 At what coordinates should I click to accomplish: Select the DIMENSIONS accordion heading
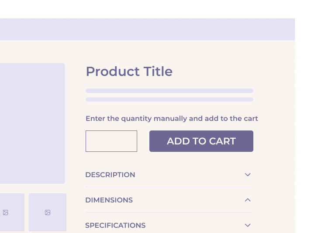(109, 200)
